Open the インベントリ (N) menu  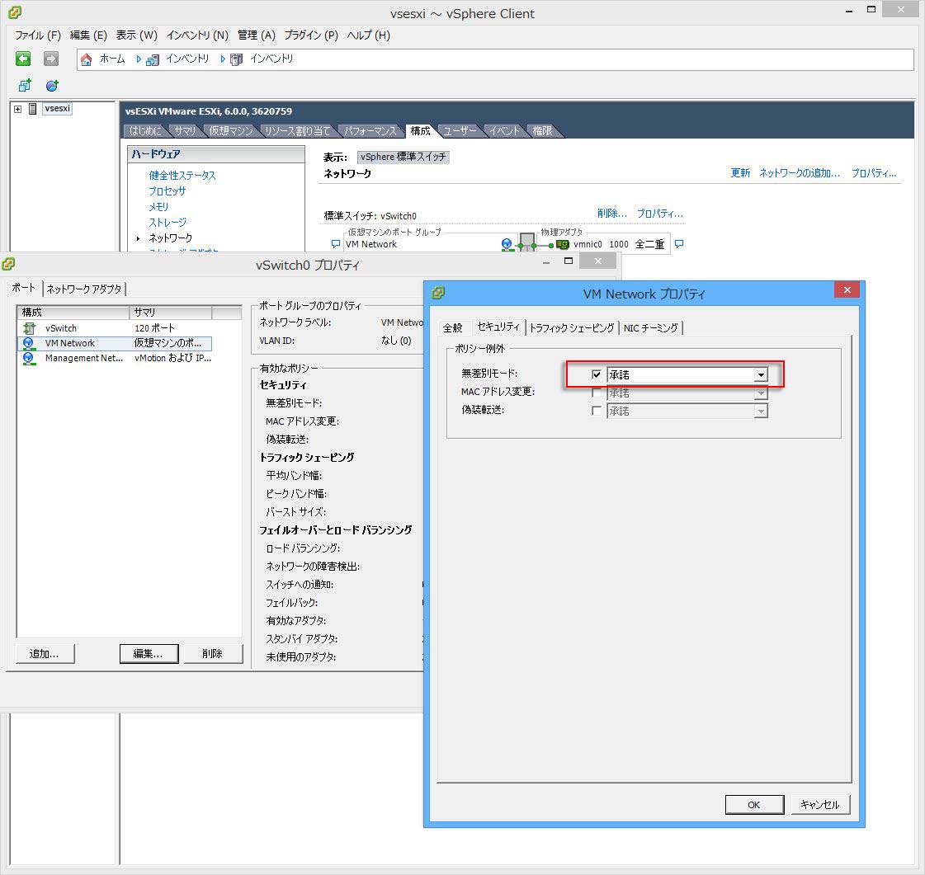coord(197,35)
